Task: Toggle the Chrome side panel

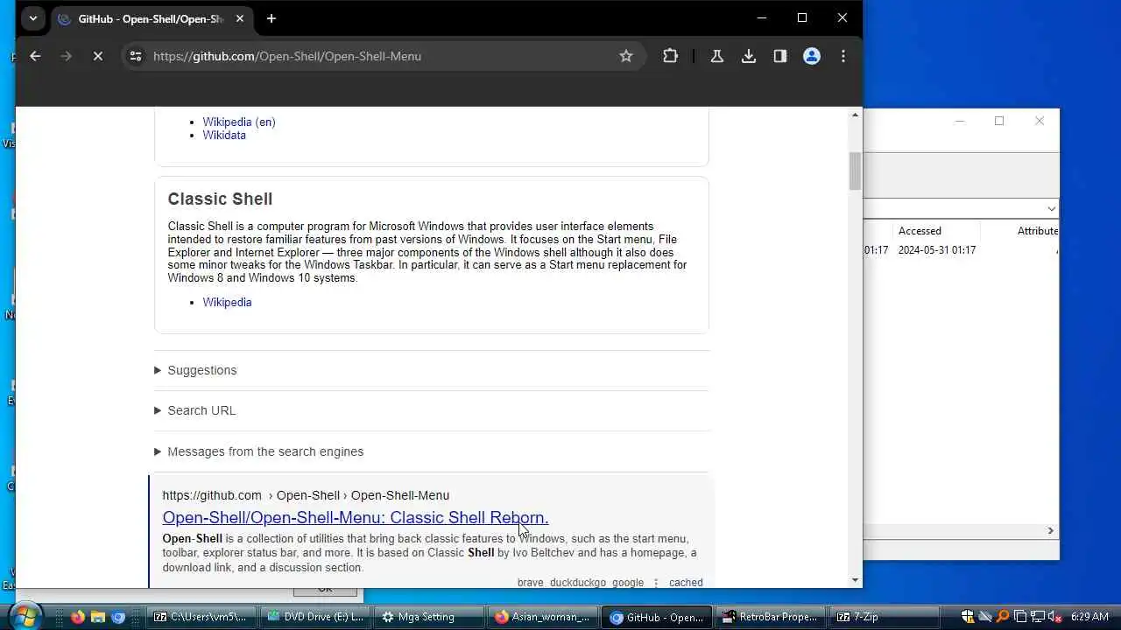Action: click(x=780, y=56)
